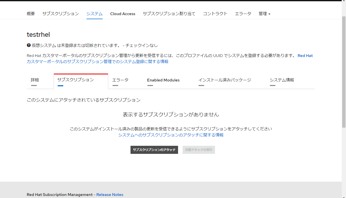Go to the コントラクト section
The height and width of the screenshot is (198, 346).
(x=215, y=14)
